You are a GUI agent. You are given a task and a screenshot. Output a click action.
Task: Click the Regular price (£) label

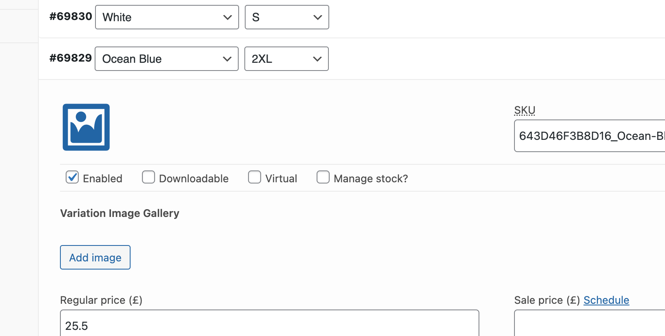[101, 300]
